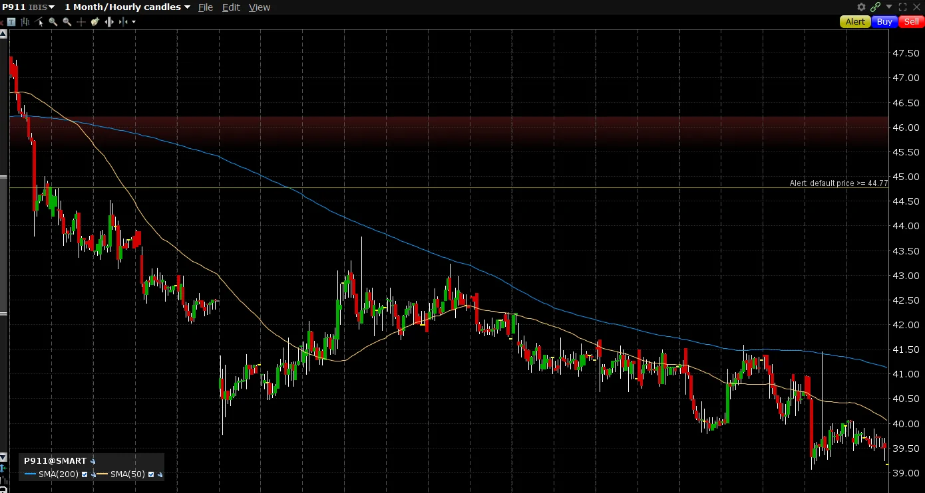Open P911@SMART settings wrench

coord(93,460)
